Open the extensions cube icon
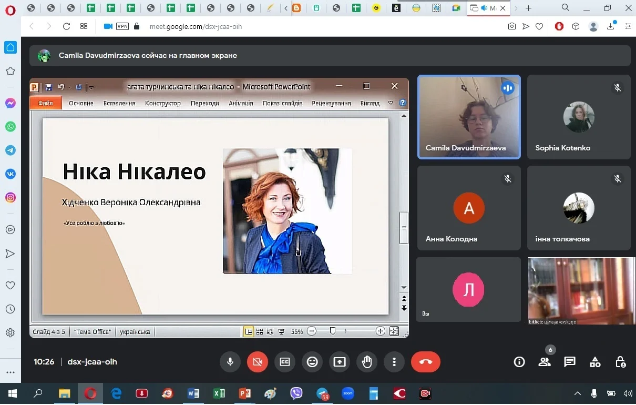The image size is (636, 405). click(576, 26)
